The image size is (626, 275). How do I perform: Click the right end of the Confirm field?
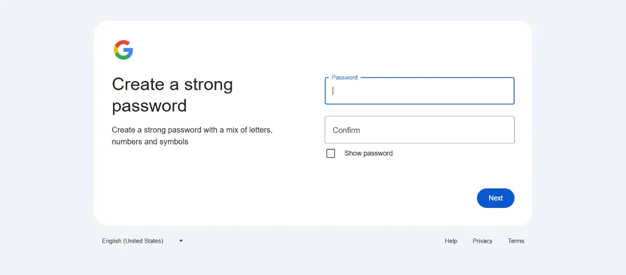coord(504,130)
